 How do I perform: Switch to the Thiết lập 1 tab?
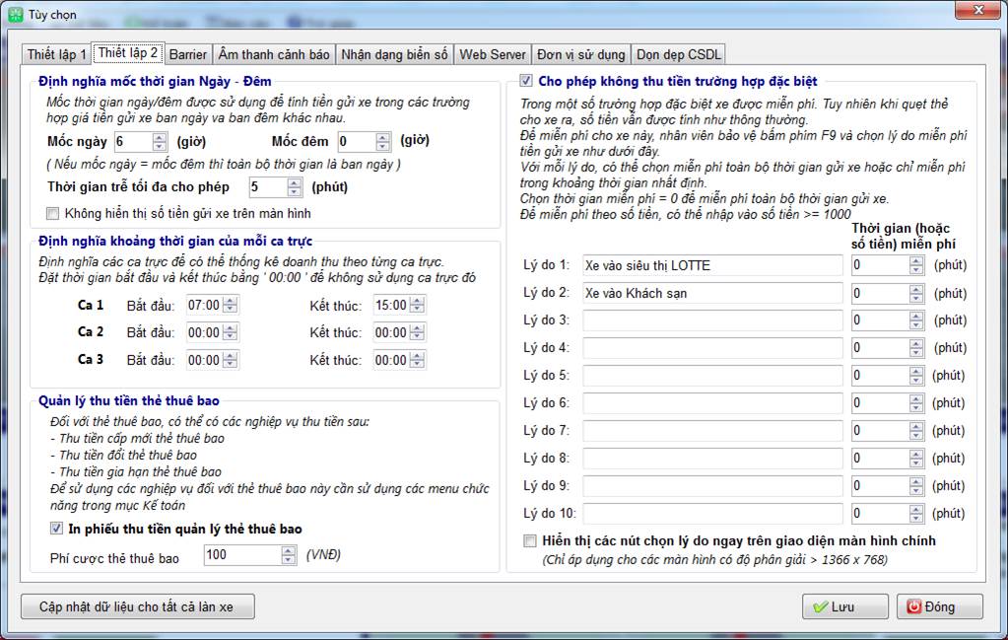click(56, 54)
